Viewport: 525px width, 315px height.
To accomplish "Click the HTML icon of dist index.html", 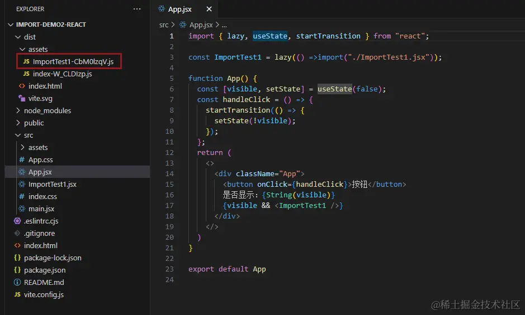I will [x=22, y=86].
